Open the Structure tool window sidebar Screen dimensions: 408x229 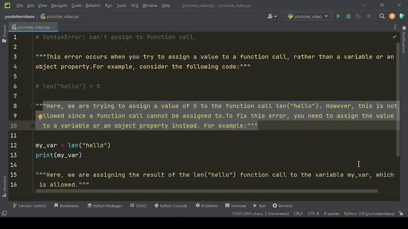(x=4, y=186)
